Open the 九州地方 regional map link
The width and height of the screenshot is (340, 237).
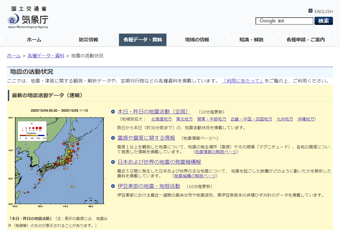coord(285,119)
